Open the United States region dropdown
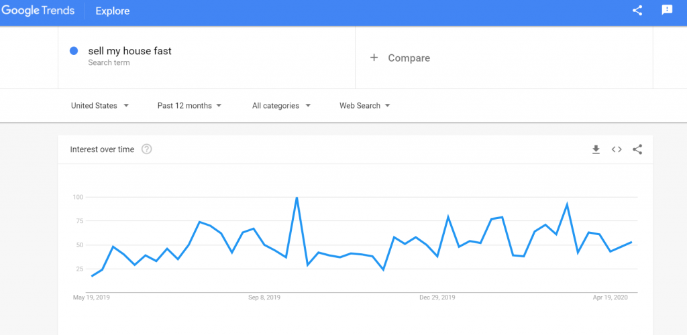 click(100, 106)
